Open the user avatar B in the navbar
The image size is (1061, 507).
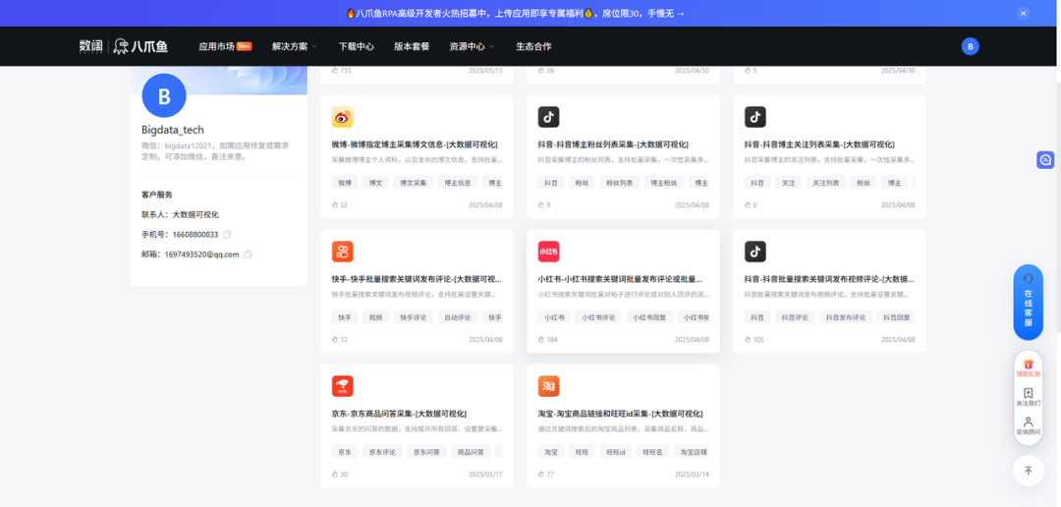click(970, 47)
